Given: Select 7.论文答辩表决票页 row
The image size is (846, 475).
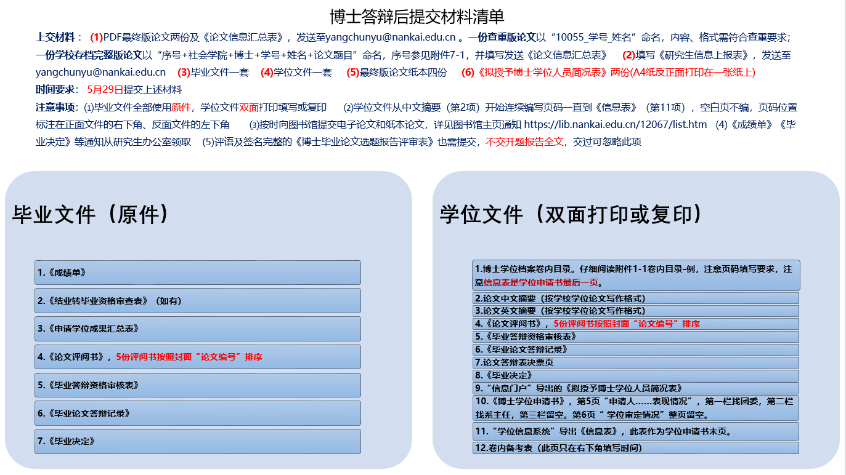Looking at the screenshot, I should coord(635,363).
